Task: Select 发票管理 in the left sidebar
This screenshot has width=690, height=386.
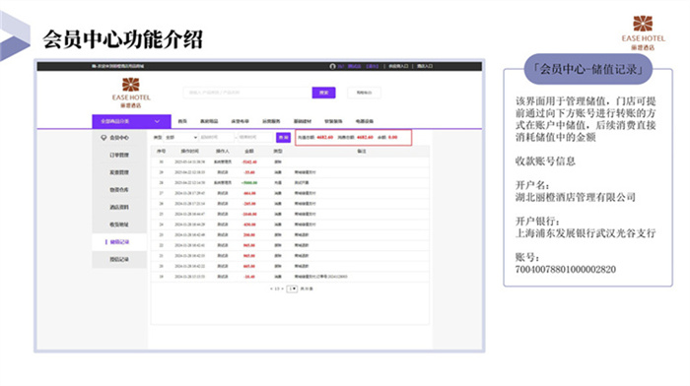Action: [119, 172]
